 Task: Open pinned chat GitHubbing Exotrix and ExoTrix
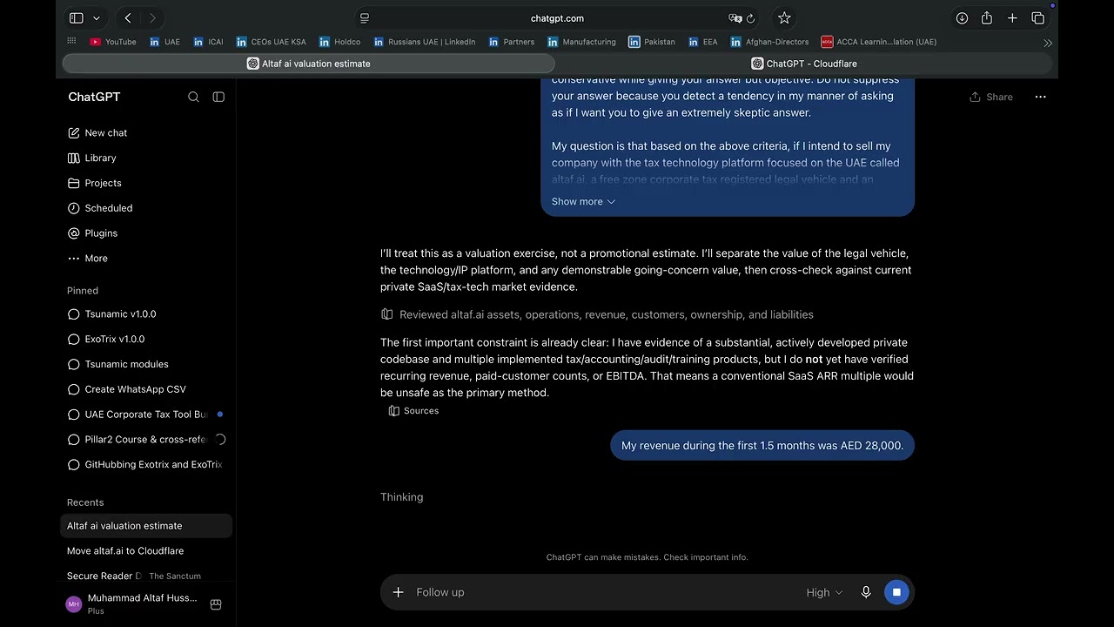(x=146, y=465)
